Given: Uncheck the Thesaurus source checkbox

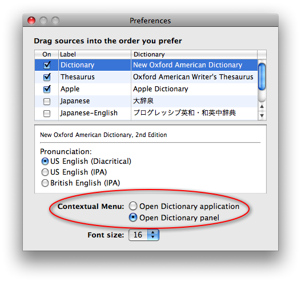Looking at the screenshot, I should pyautogui.click(x=47, y=77).
